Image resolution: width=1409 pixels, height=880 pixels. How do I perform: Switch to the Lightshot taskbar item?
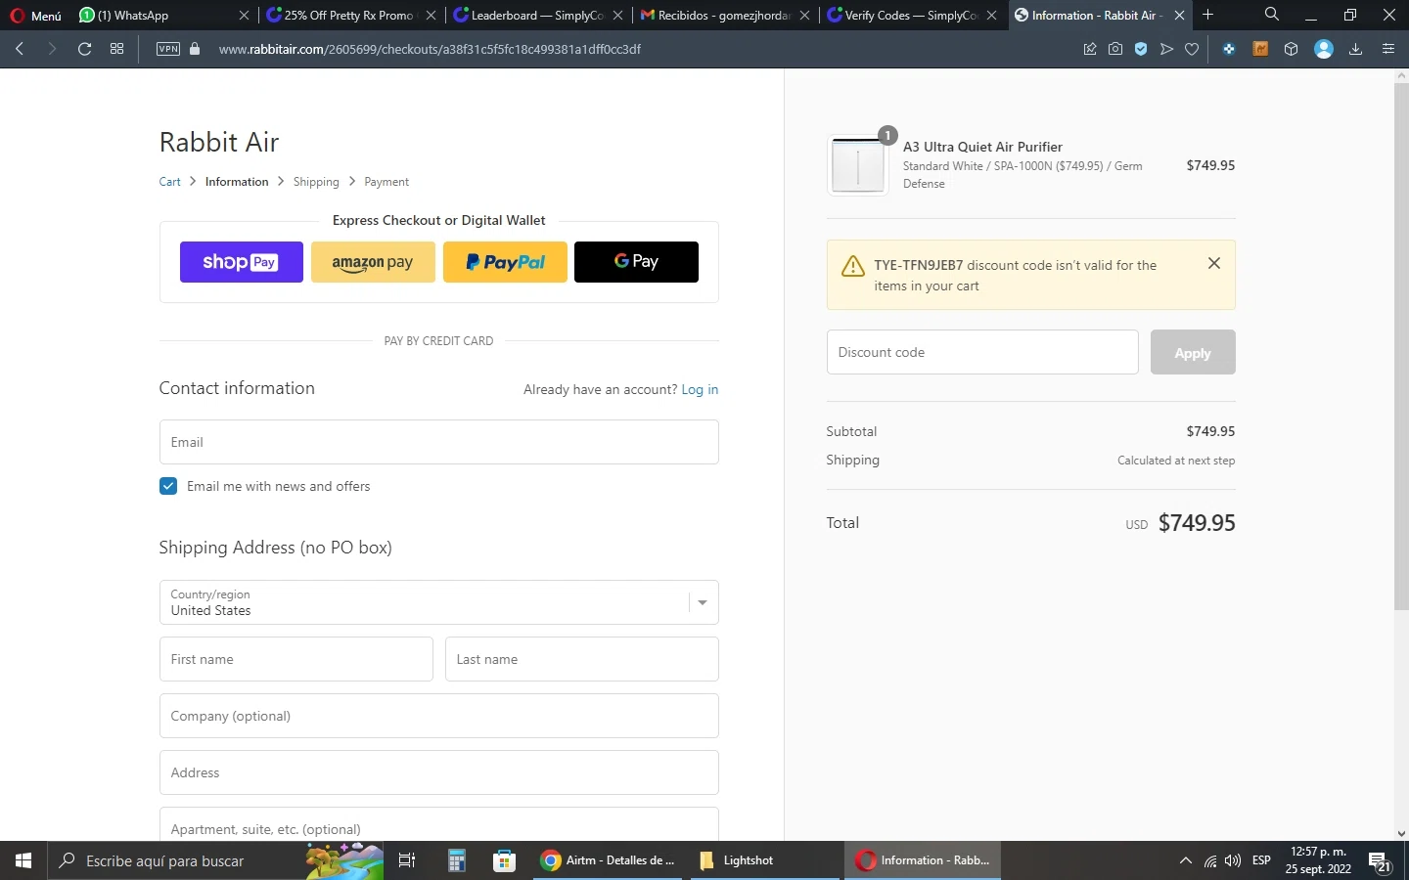click(x=765, y=860)
